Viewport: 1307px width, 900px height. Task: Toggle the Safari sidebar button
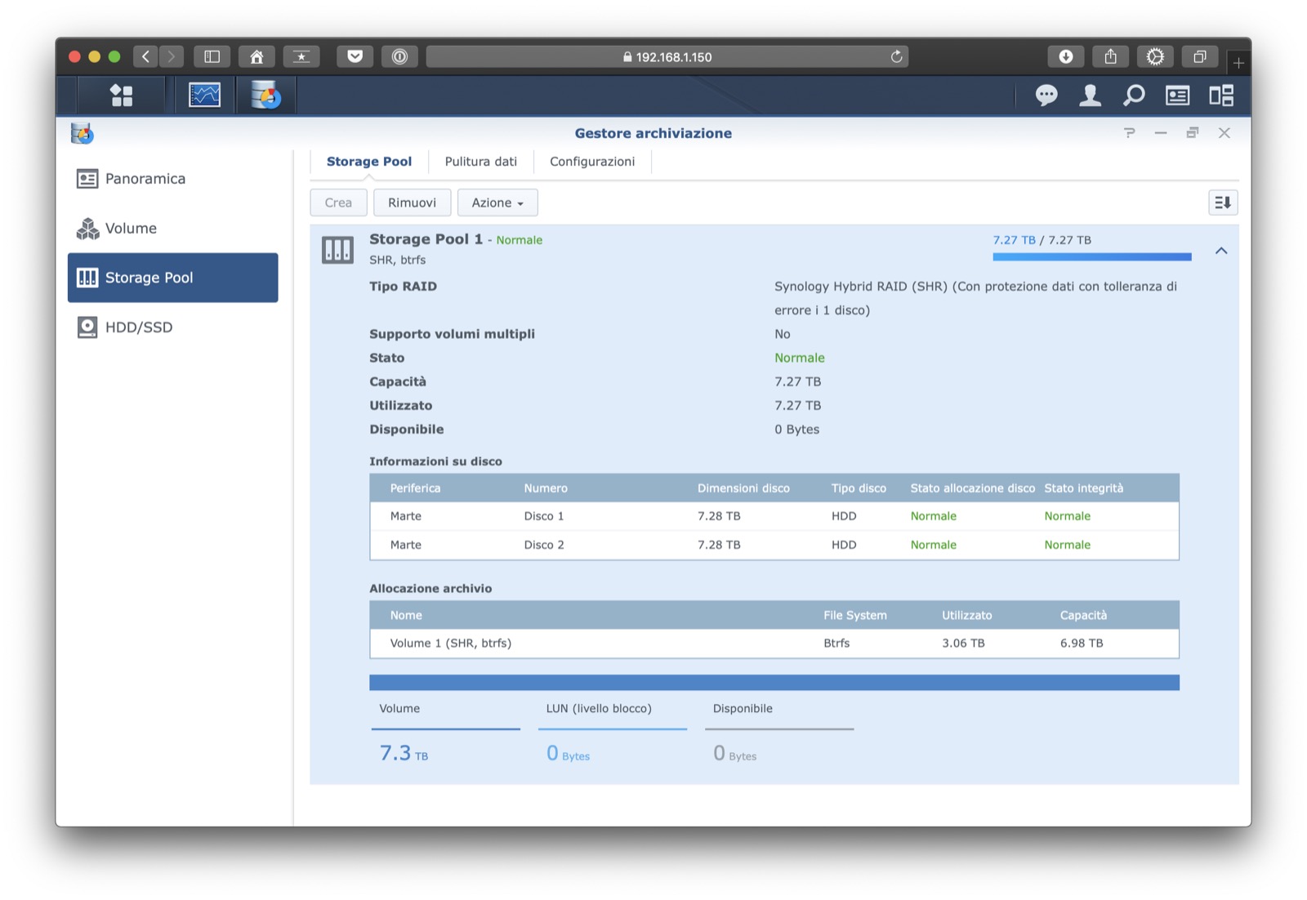212,56
